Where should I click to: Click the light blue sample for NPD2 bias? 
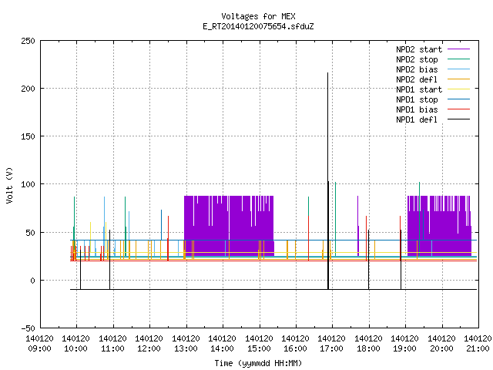pos(458,69)
